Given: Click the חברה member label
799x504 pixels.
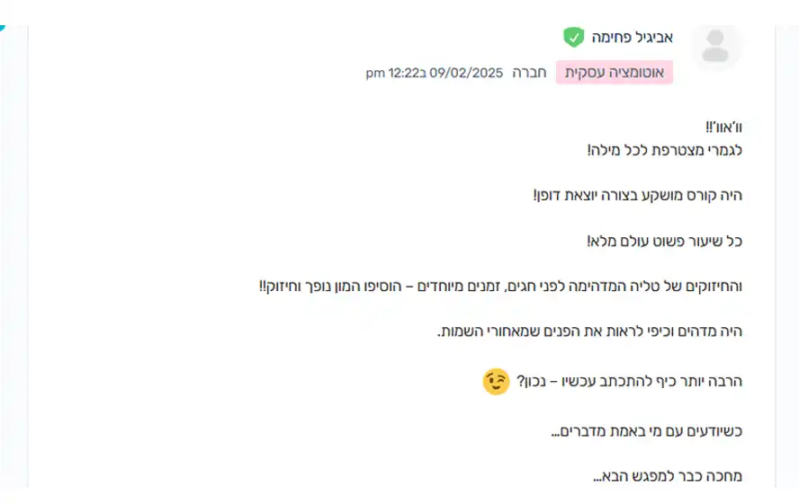Looking at the screenshot, I should click(529, 73).
